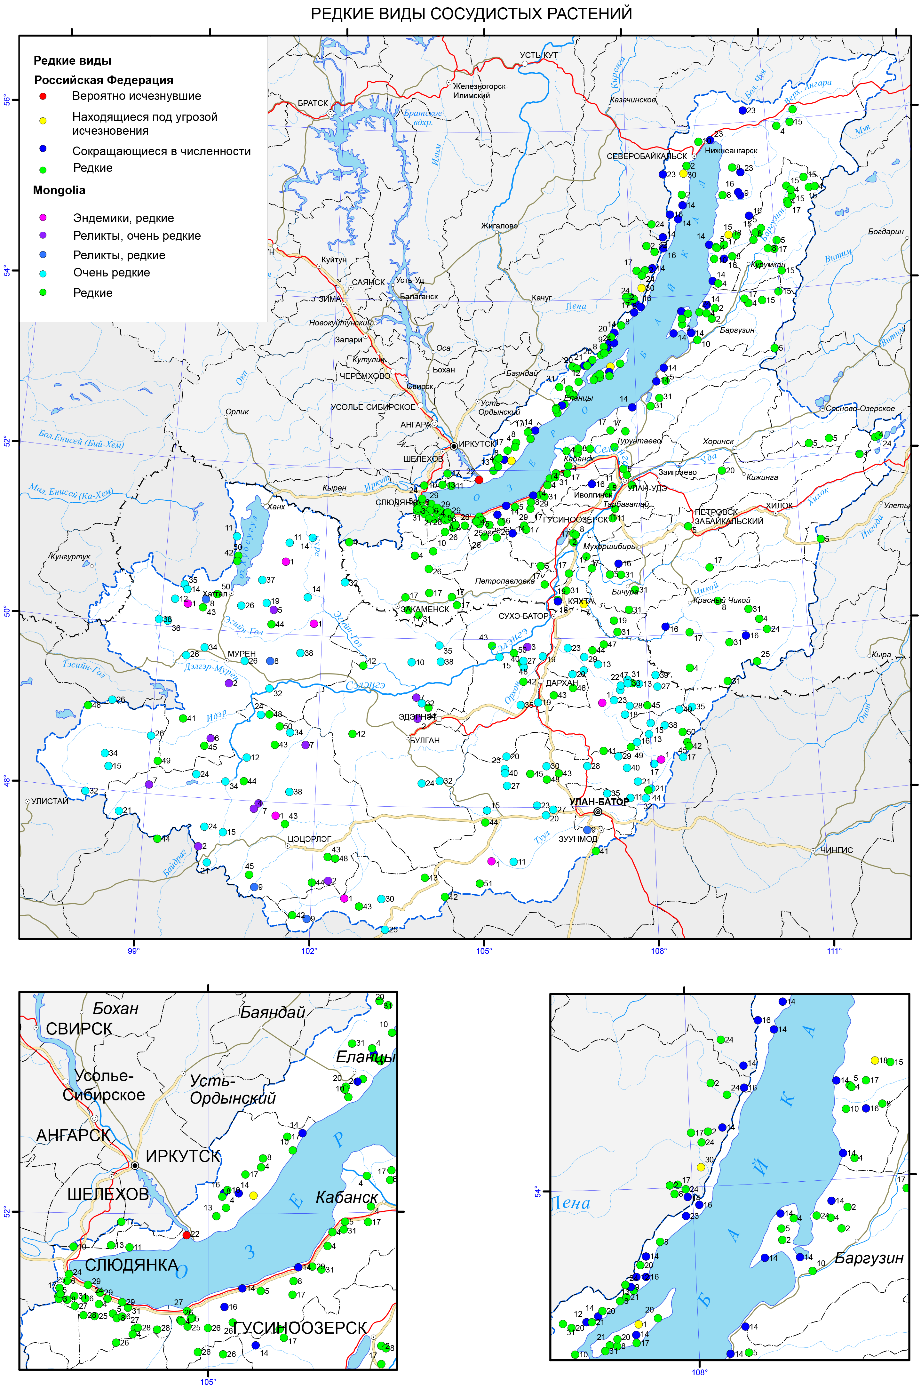Viewport: 921px width, 1389px height.
Task: Click the 111° longitude label
Action: tap(834, 951)
